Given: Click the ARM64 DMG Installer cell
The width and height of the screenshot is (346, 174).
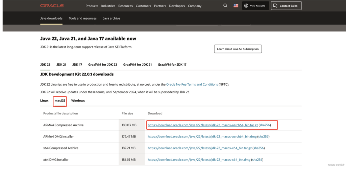Looking at the screenshot, I should pyautogui.click(x=58, y=137).
